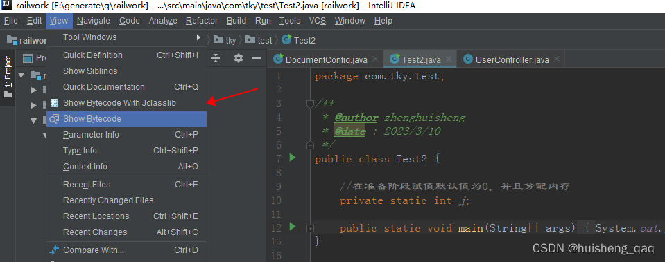The width and height of the screenshot is (665, 262).
Task: Open the Code menu
Action: pyautogui.click(x=130, y=21)
